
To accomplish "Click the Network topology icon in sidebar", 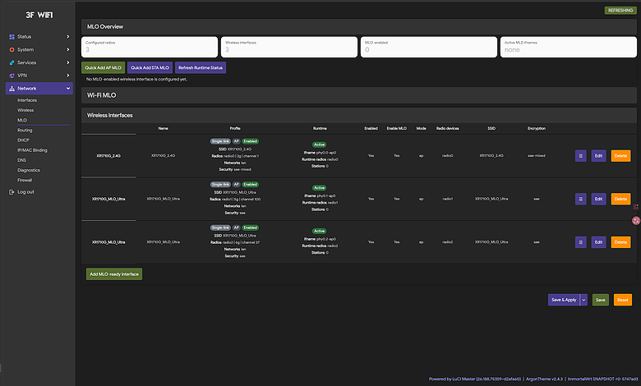I will click(x=12, y=89).
